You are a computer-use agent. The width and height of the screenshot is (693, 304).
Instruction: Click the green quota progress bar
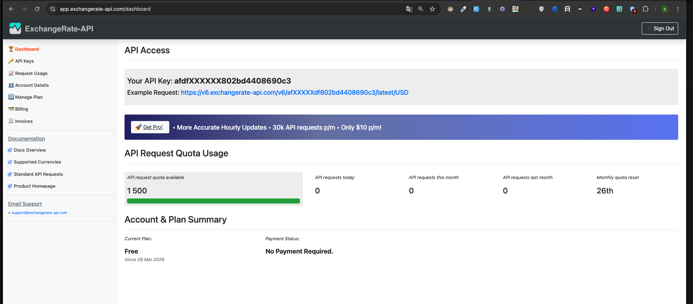tap(213, 201)
